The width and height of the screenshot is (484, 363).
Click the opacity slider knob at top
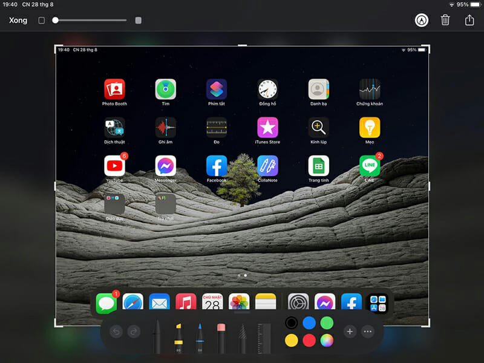tap(56, 21)
